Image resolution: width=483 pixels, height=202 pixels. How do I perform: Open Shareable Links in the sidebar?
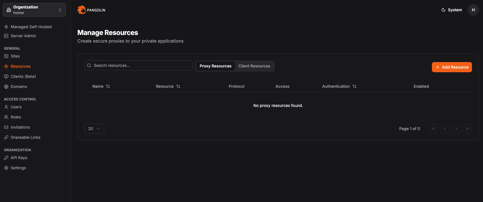pos(25,137)
